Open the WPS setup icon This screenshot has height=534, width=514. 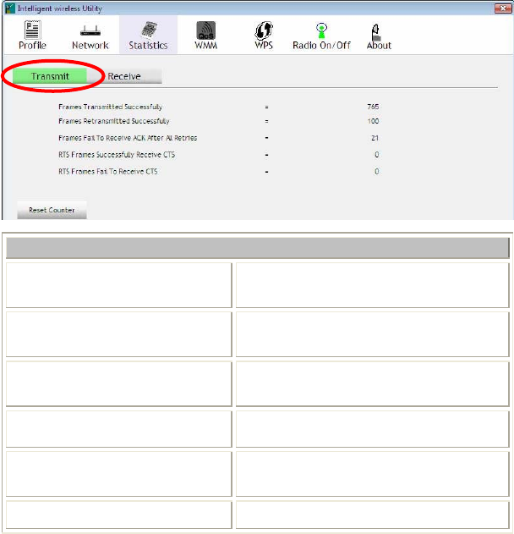click(264, 30)
